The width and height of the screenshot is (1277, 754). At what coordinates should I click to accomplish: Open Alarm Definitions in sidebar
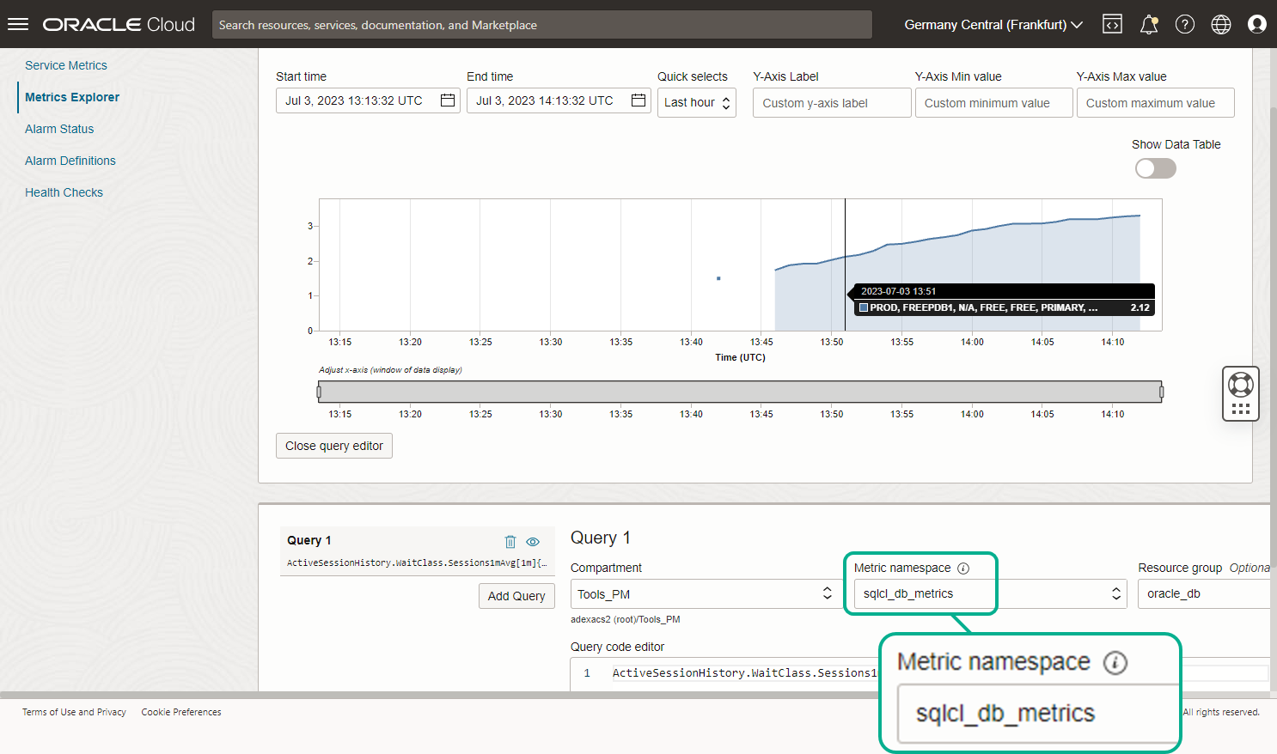[70, 161]
